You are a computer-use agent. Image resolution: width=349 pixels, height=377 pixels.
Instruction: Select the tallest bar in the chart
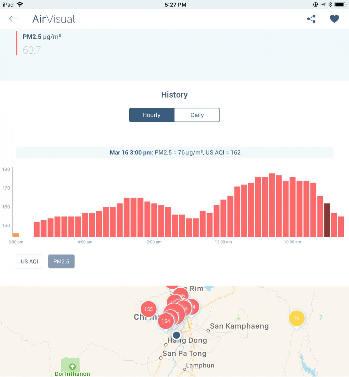[271, 205]
